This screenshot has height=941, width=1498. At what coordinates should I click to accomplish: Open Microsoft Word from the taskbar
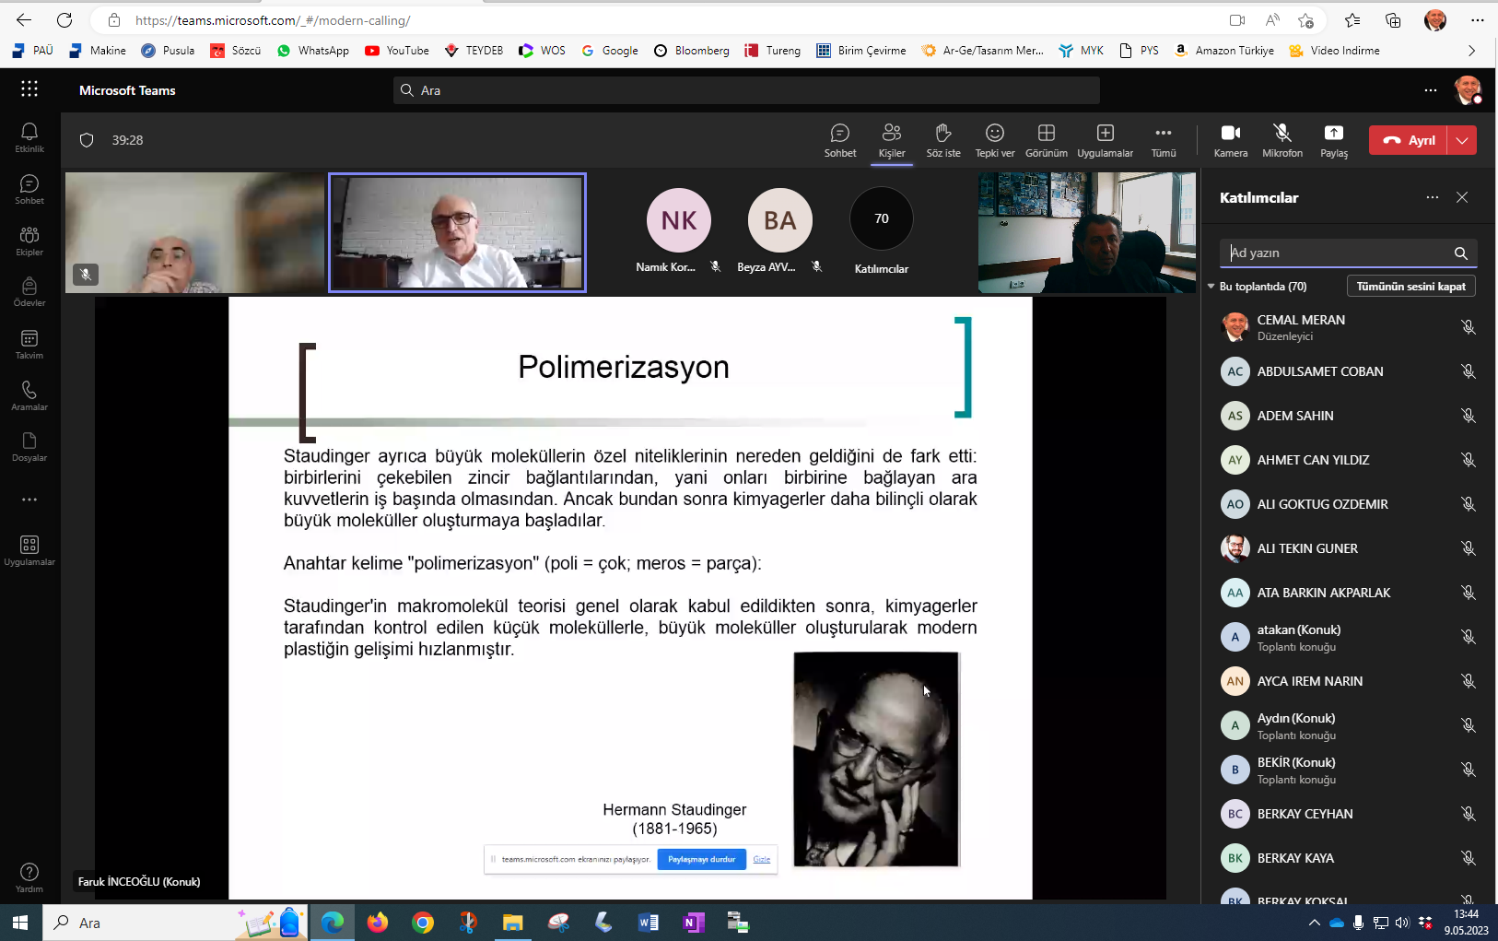649,923
